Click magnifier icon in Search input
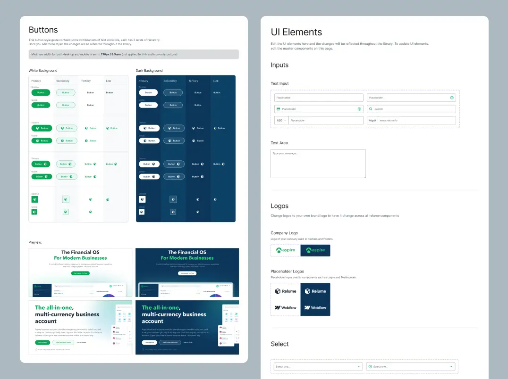 [371, 109]
